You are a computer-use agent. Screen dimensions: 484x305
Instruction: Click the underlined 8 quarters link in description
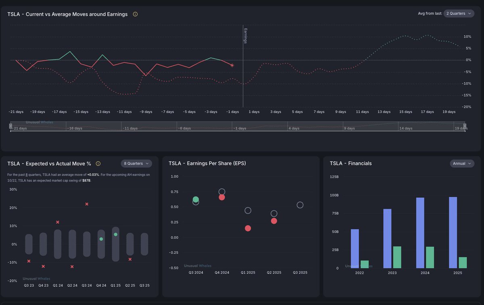click(x=27, y=175)
